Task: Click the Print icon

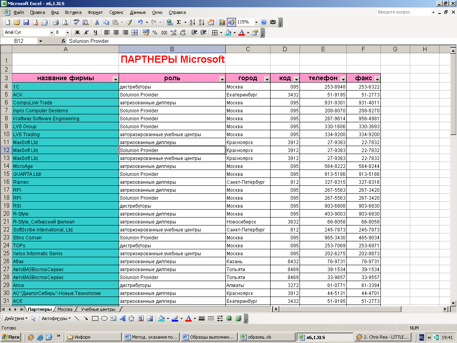Action: click(56, 22)
